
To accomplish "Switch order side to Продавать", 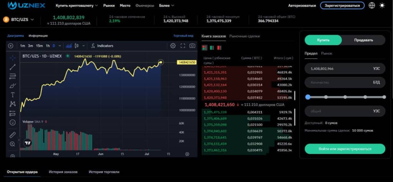I will pos(363,40).
